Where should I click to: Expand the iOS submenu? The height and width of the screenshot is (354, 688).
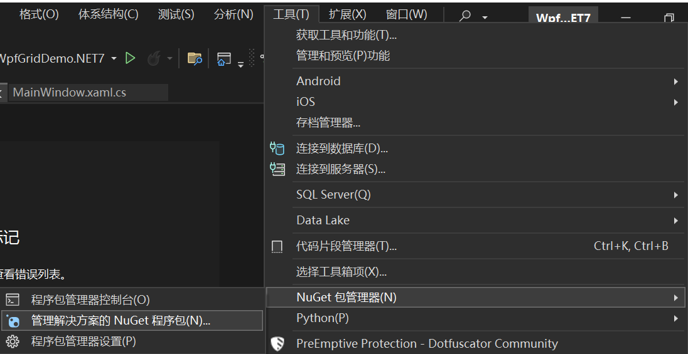click(x=675, y=102)
